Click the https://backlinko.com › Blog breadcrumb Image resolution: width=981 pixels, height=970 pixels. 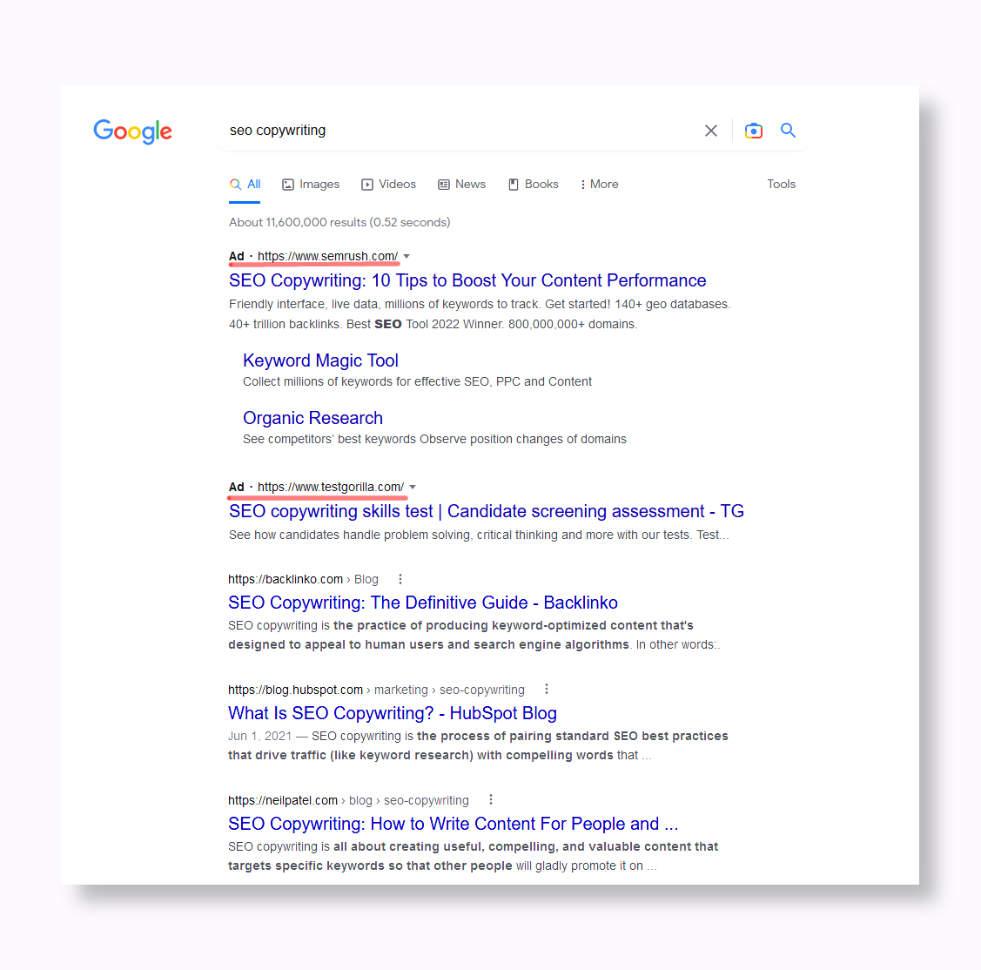(x=304, y=580)
